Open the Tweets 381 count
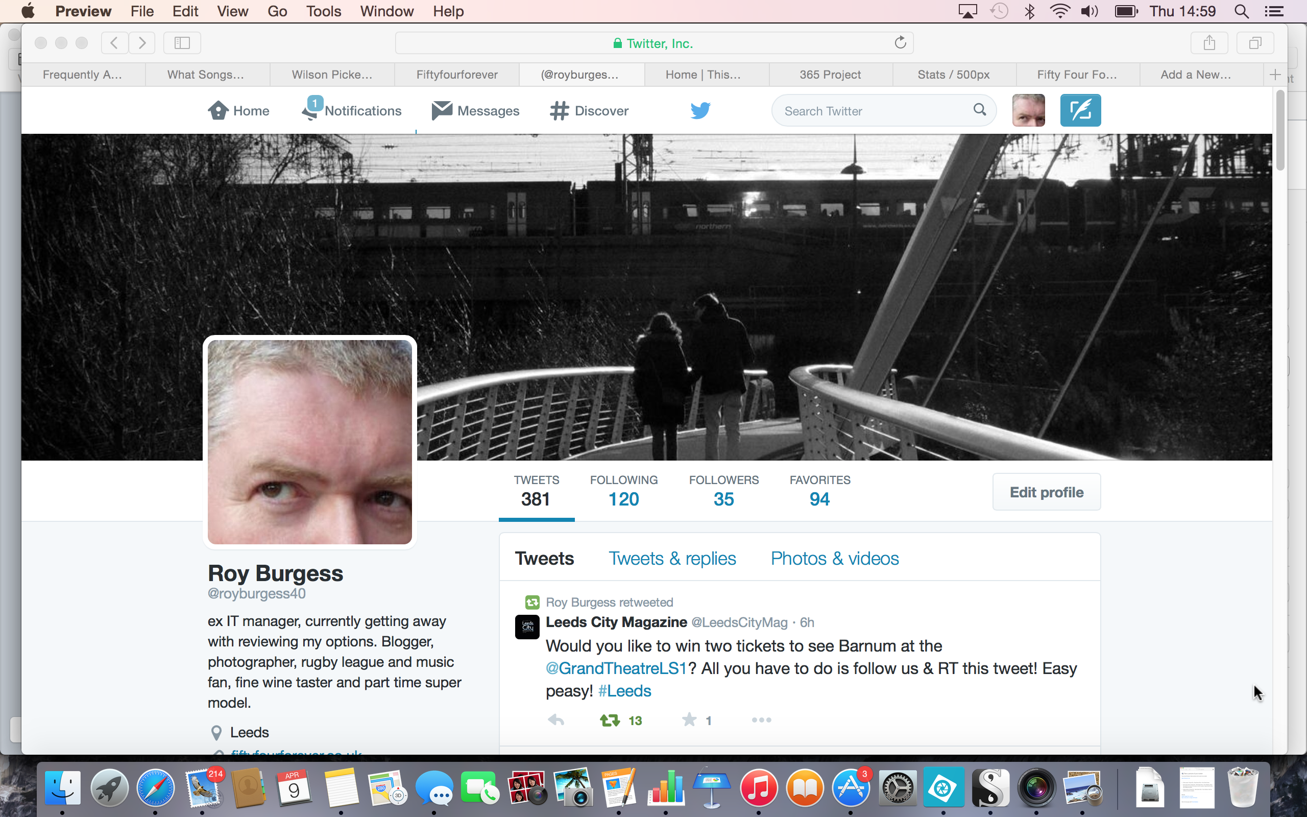Image resolution: width=1307 pixels, height=817 pixels. (536, 491)
